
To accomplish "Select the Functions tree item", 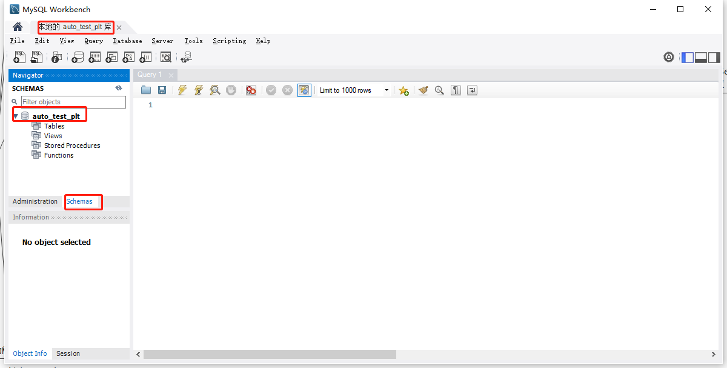I will [x=59, y=155].
